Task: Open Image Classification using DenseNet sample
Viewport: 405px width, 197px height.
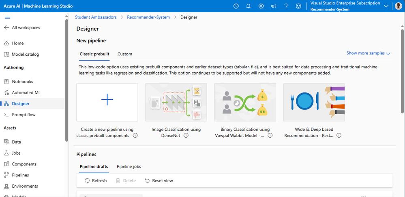Action: click(x=176, y=103)
